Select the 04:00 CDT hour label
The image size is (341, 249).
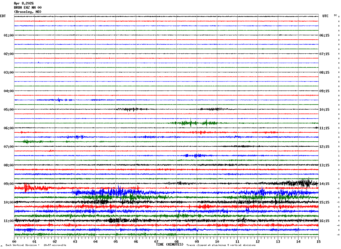coord(9,91)
